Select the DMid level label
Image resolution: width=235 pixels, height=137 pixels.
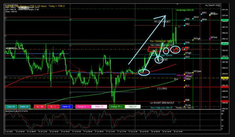pos(188,79)
